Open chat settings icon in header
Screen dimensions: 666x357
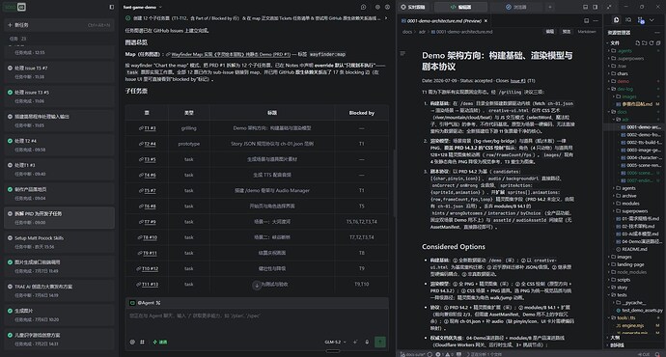[x=377, y=7]
